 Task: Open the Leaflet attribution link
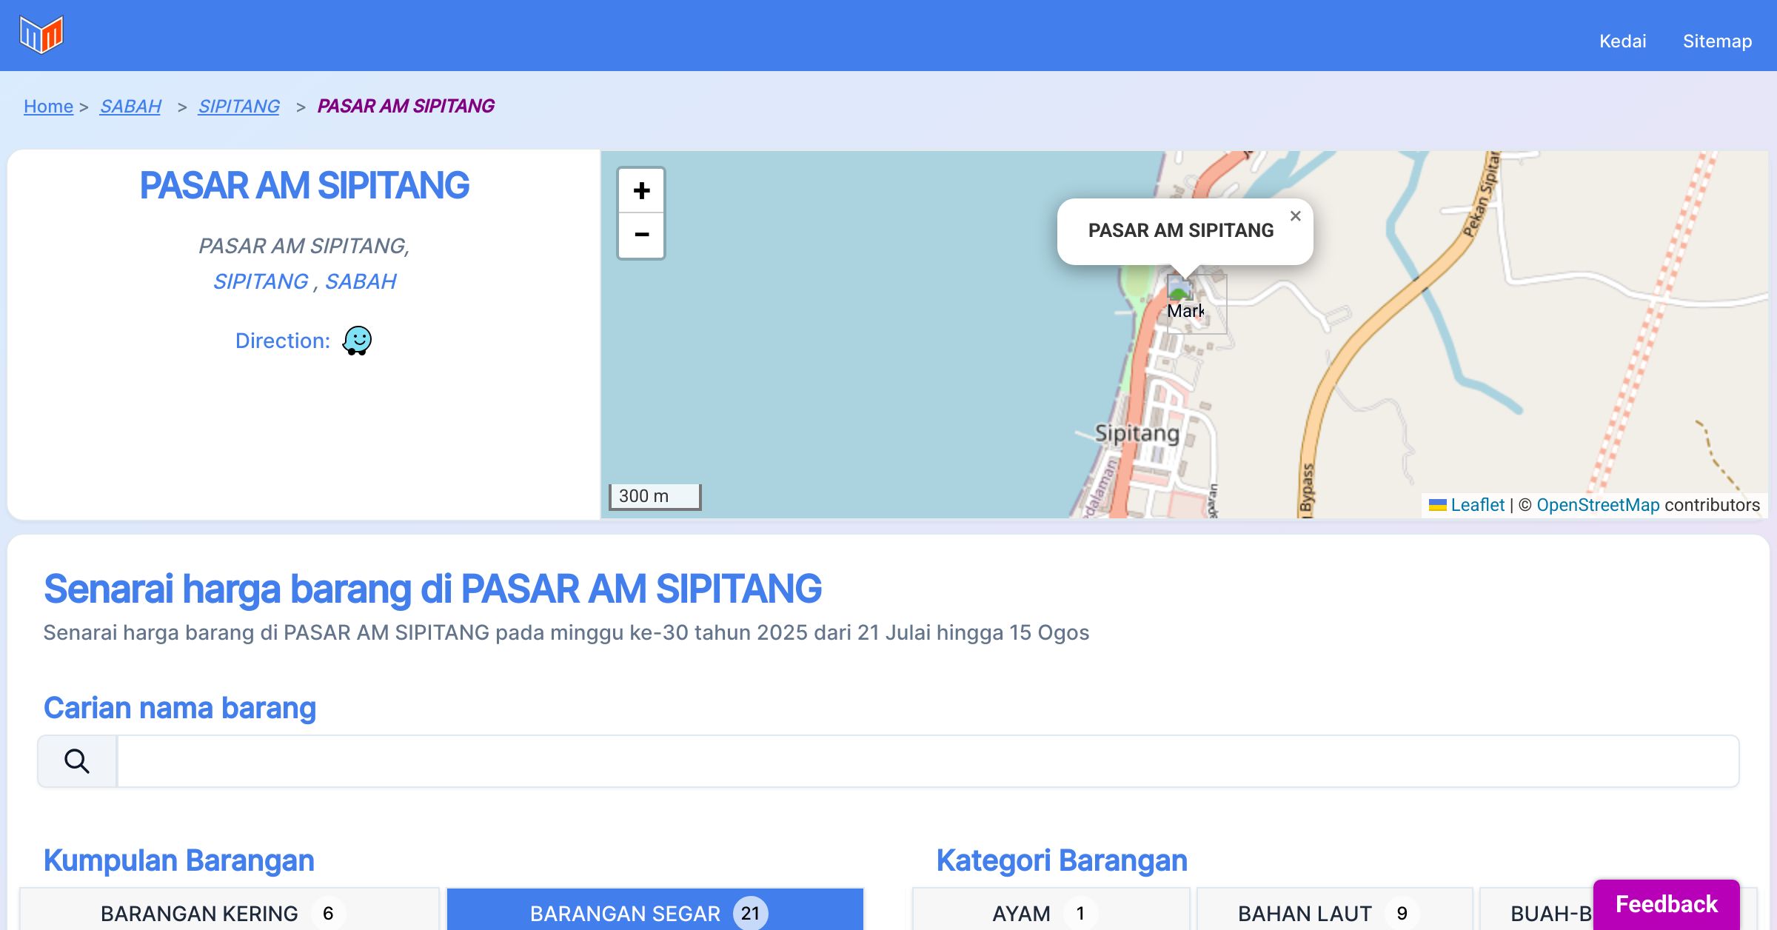tap(1477, 505)
